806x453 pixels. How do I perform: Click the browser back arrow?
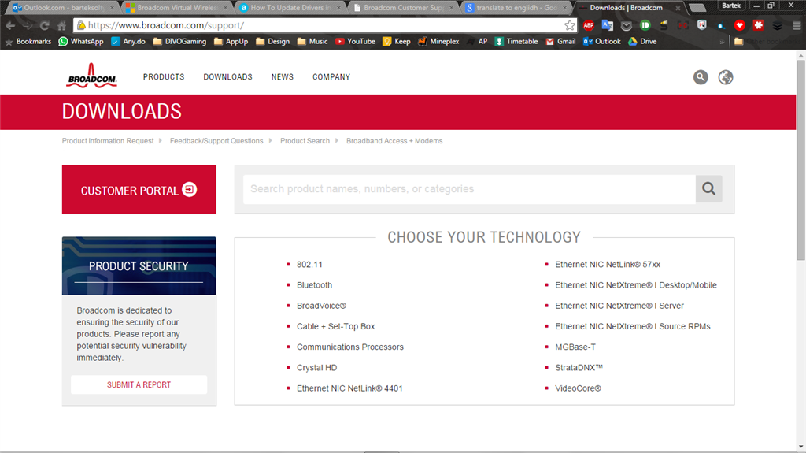coord(10,25)
